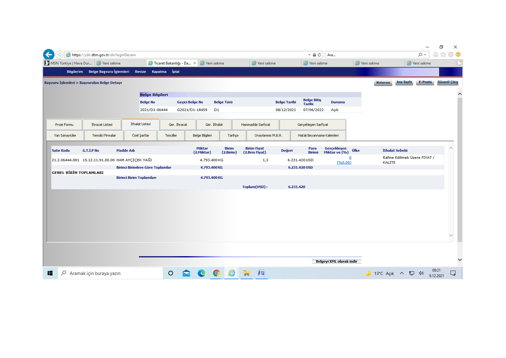Screen dimensions: 506x358
Task: Open the browser Home icon
Action: tap(435, 54)
